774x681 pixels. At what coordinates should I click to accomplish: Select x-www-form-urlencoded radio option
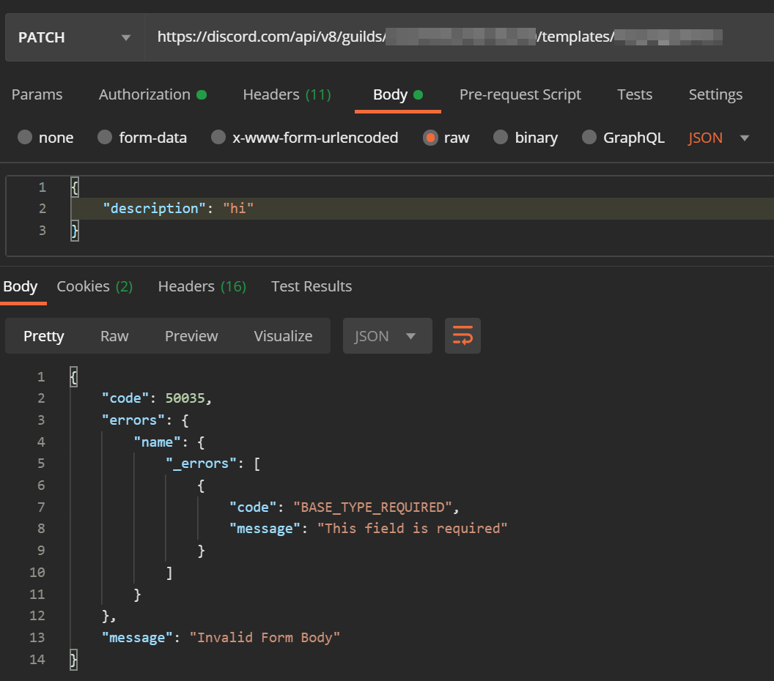coord(218,137)
